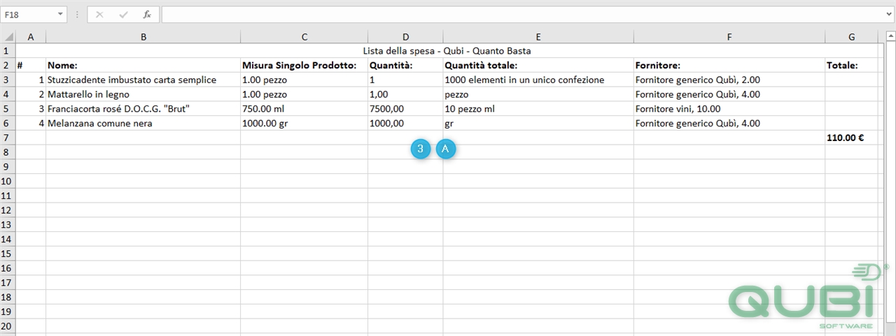
Task: Select column F header
Action: tap(729, 37)
